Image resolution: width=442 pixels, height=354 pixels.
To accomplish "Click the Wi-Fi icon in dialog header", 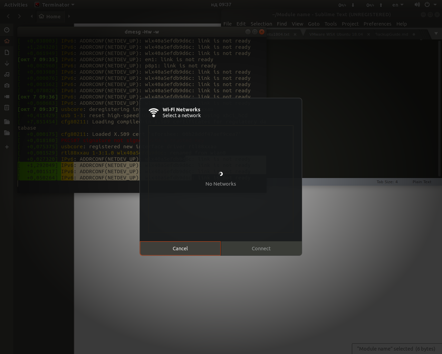I will [x=154, y=112].
